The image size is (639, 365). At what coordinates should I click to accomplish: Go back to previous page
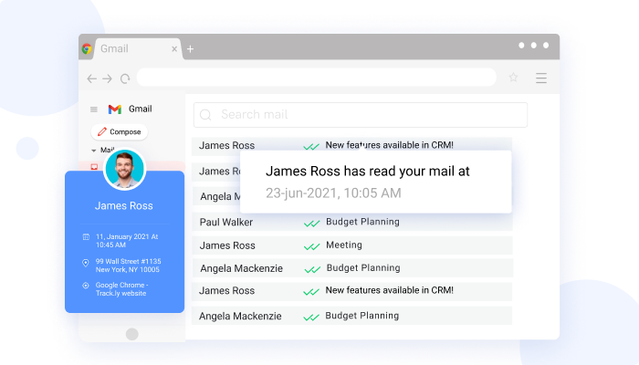pos(91,78)
